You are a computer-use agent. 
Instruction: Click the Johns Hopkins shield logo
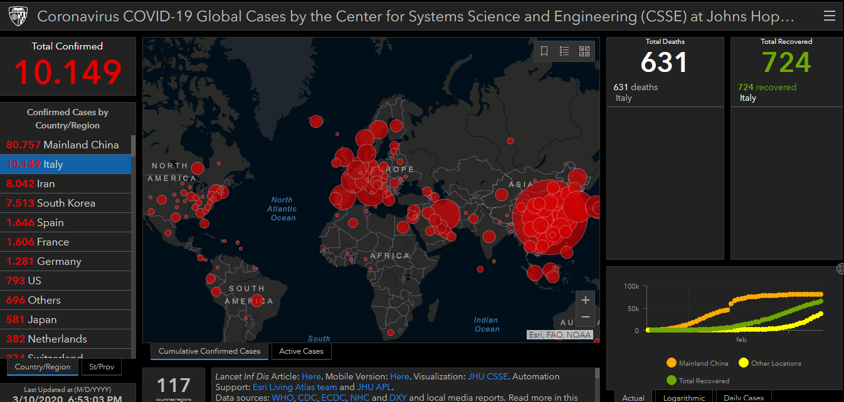pos(18,17)
